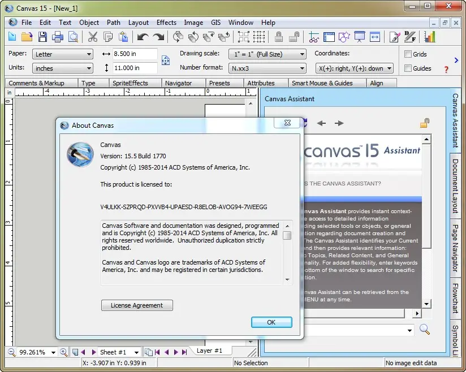Click the zoom out magnifier icon
The image size is (466, 372).
pos(11,352)
